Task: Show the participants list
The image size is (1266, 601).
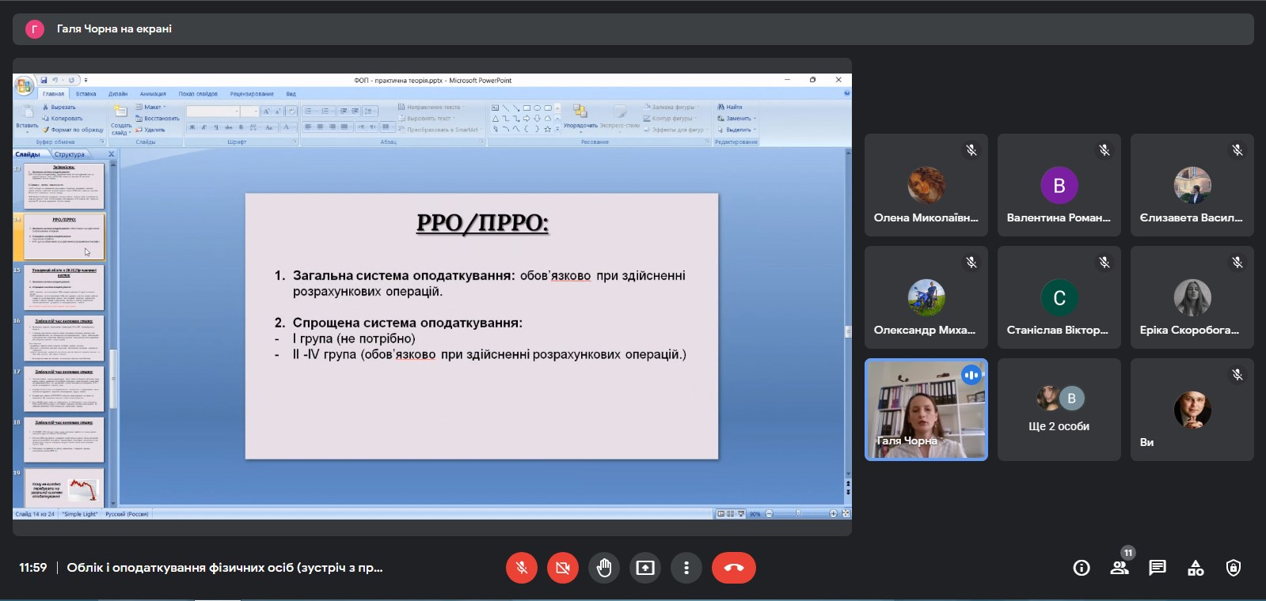Action: click(x=1120, y=568)
